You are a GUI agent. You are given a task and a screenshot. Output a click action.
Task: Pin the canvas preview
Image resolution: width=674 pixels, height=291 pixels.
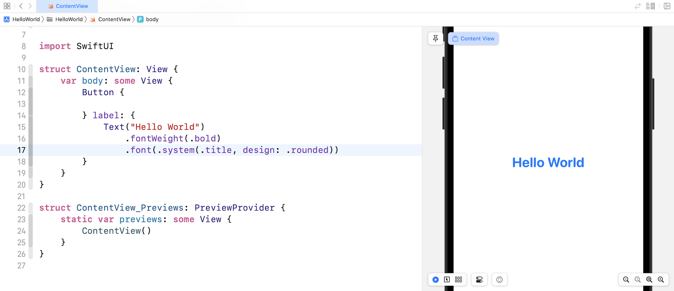[436, 39]
